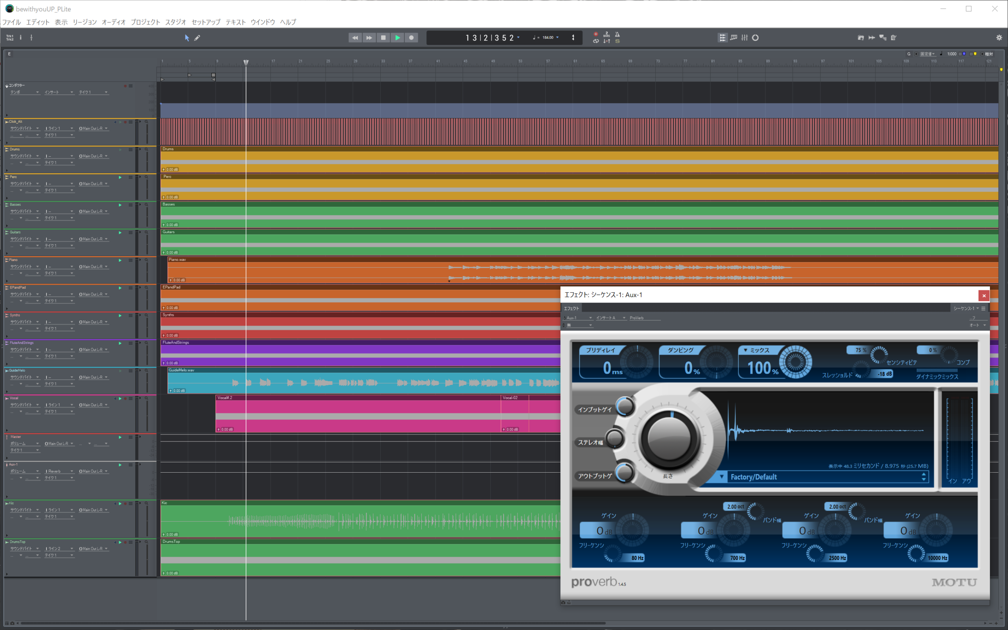Click the ProVerb ミックス 100% knob

[795, 362]
